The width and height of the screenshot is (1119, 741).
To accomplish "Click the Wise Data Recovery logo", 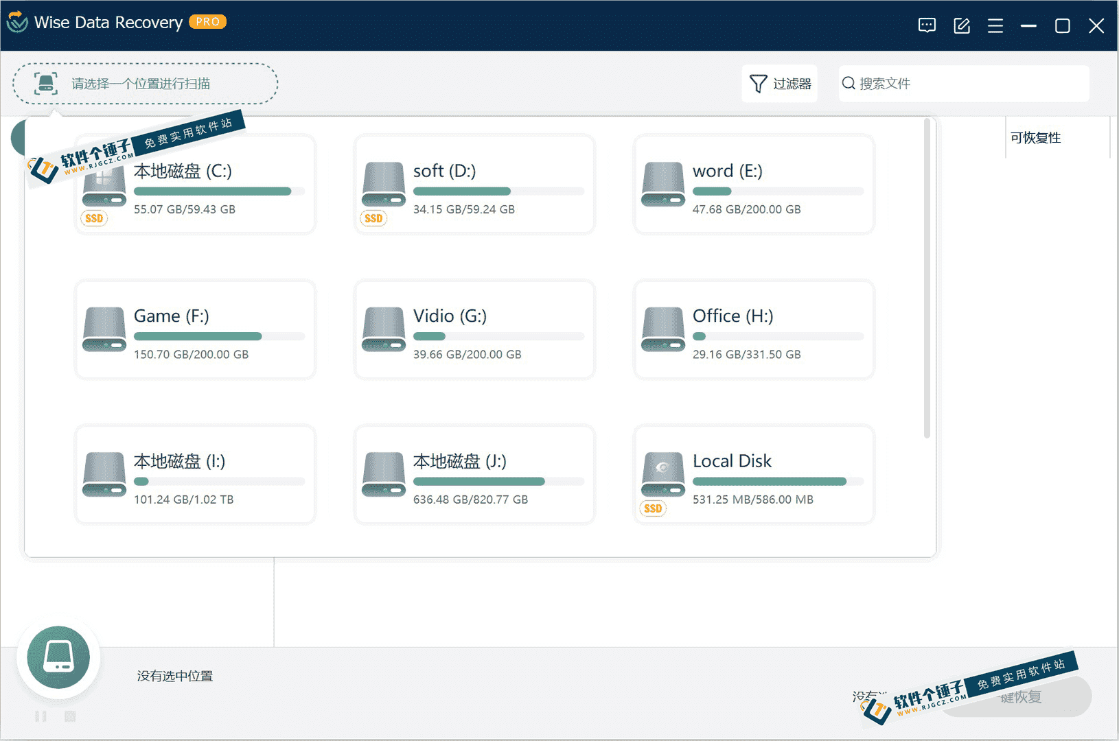I will tap(16, 21).
